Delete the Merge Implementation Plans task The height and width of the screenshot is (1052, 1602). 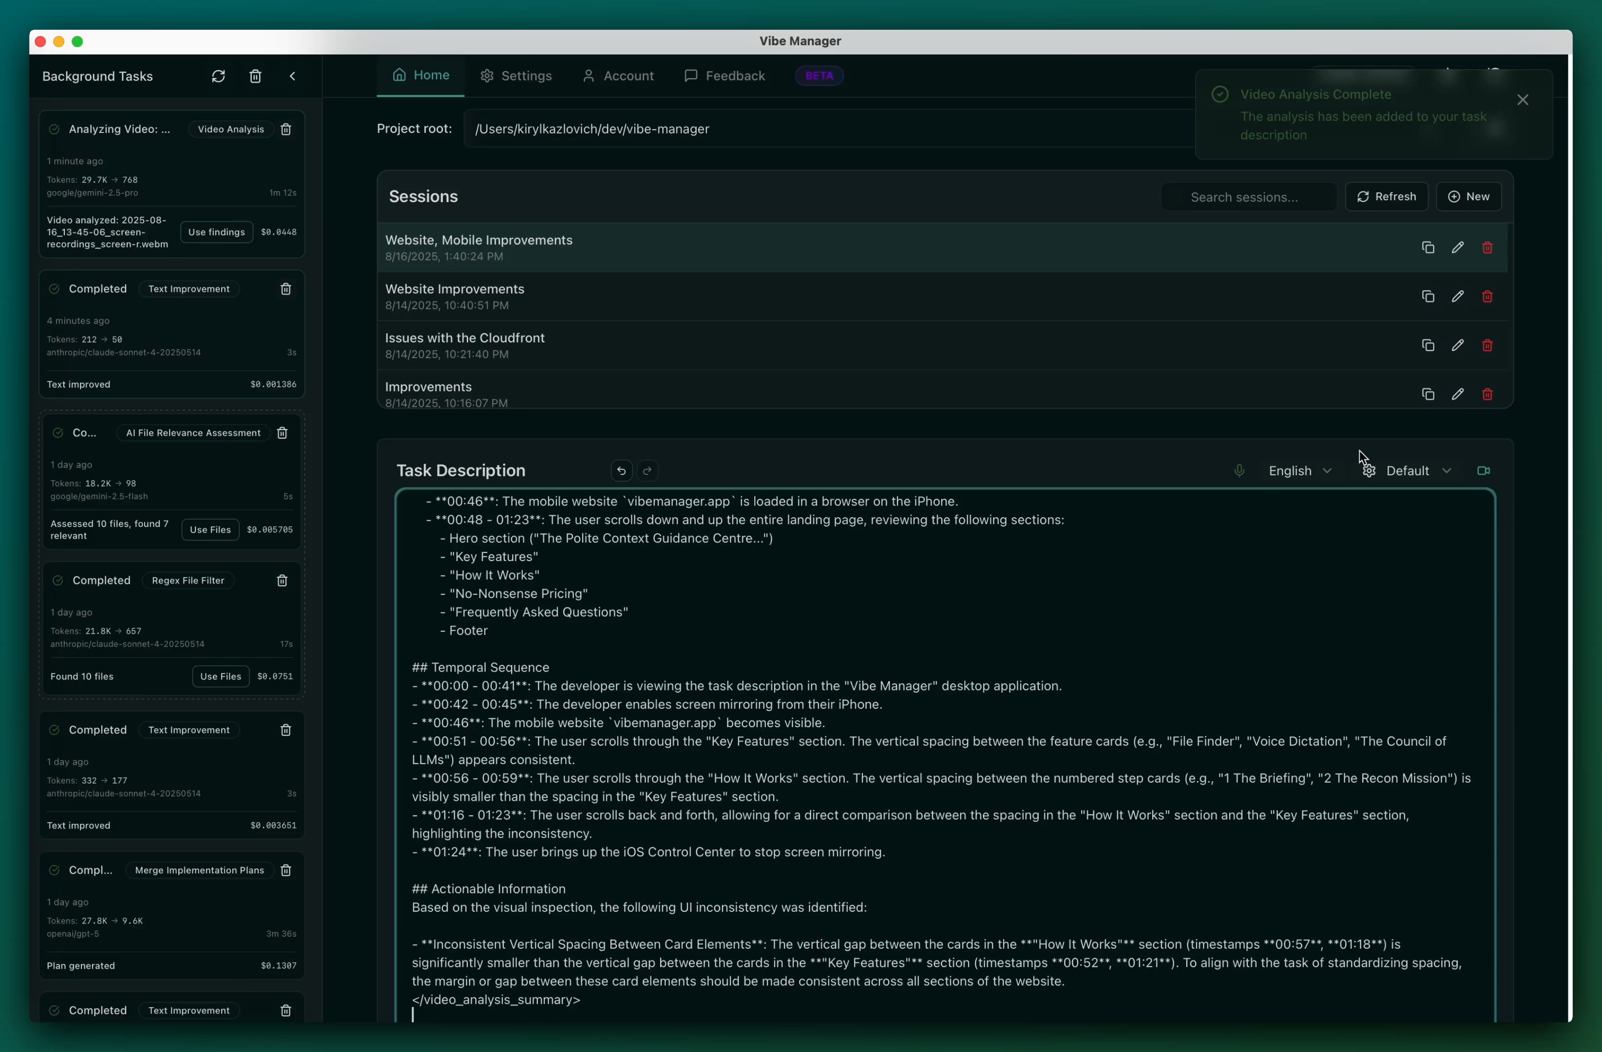coord(286,870)
